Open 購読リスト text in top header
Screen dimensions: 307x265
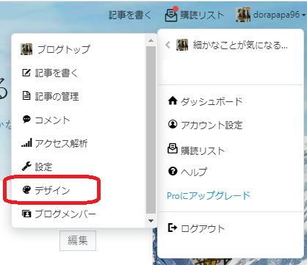[x=202, y=15]
